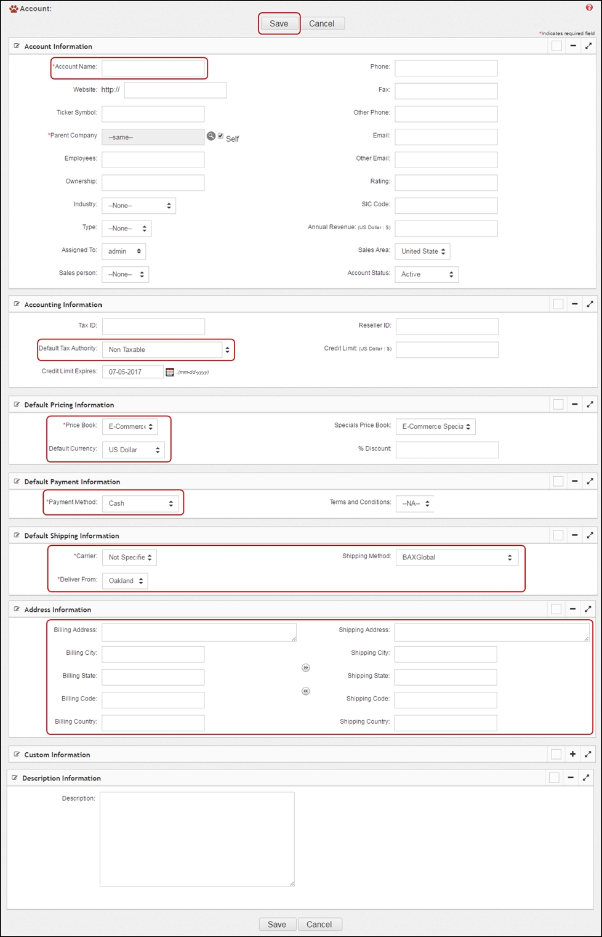Collapse the Description Information section

(x=571, y=777)
